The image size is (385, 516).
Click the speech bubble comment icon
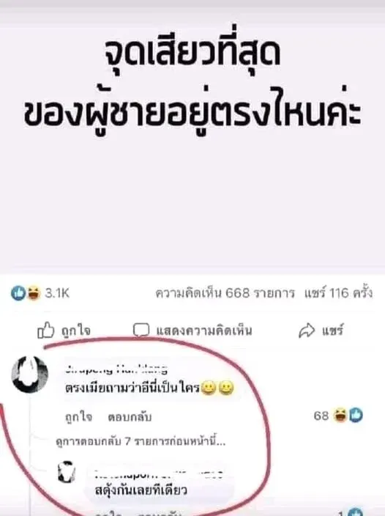tap(141, 330)
